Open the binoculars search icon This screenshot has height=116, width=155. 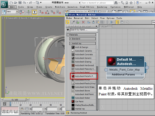(116, 3)
